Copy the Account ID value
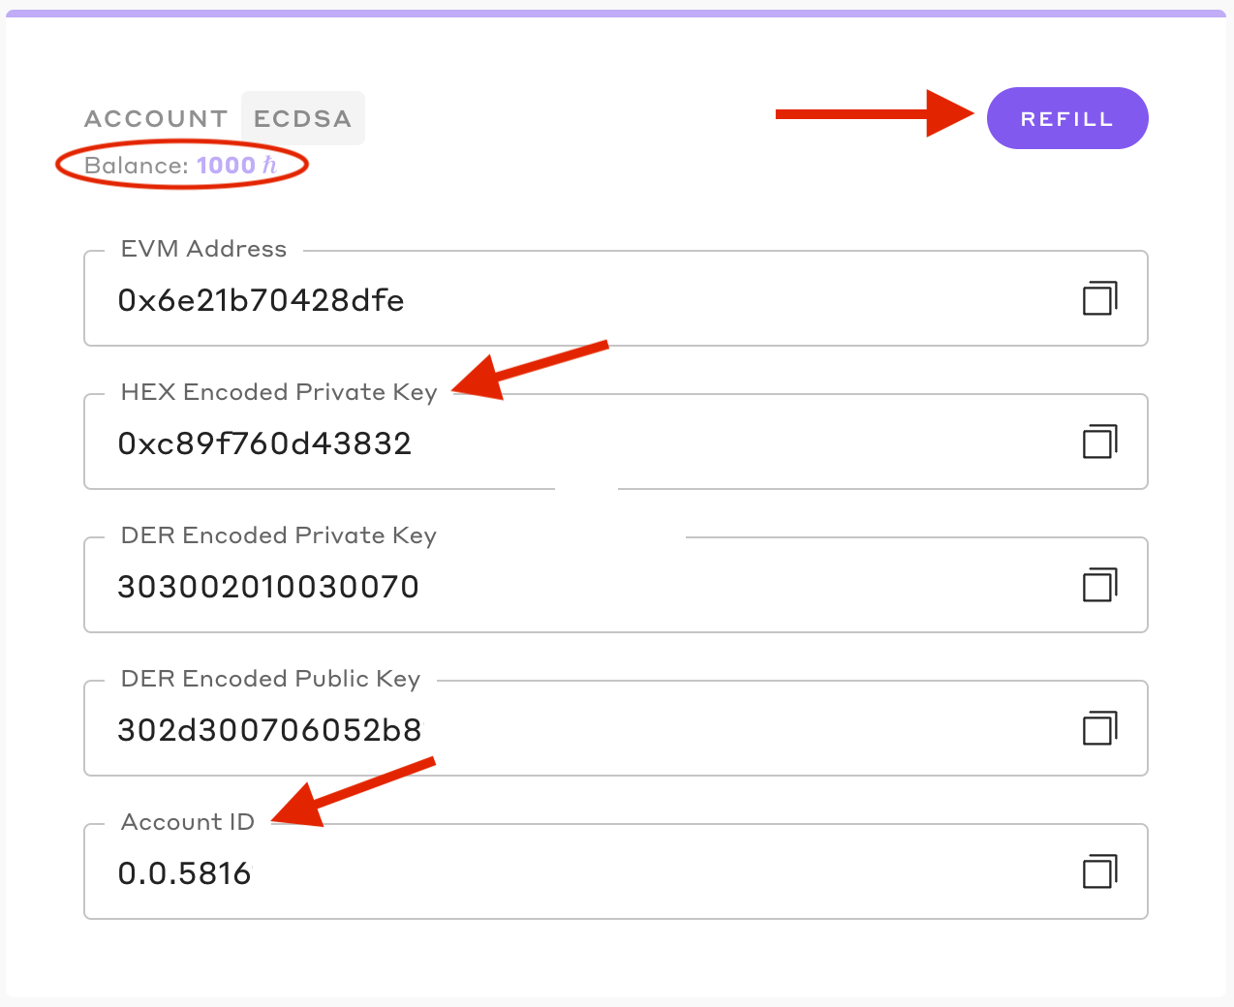 (x=1099, y=871)
